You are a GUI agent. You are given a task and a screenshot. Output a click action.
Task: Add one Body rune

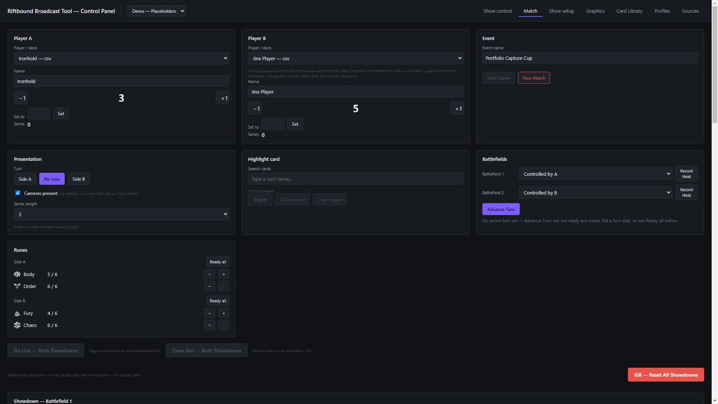click(x=224, y=274)
